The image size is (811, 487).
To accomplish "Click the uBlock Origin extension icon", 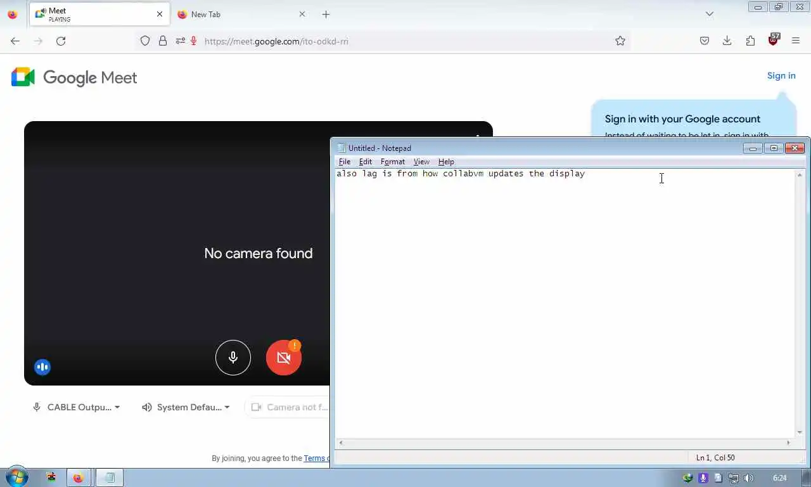I will pos(774,40).
